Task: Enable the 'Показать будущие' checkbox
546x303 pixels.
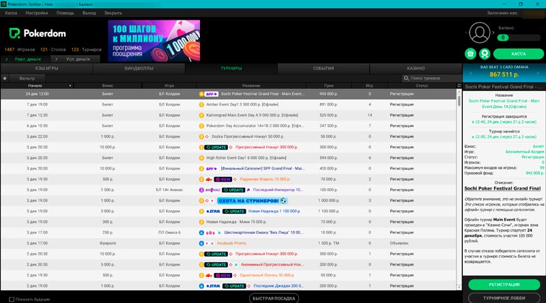Action: [x=11, y=299]
